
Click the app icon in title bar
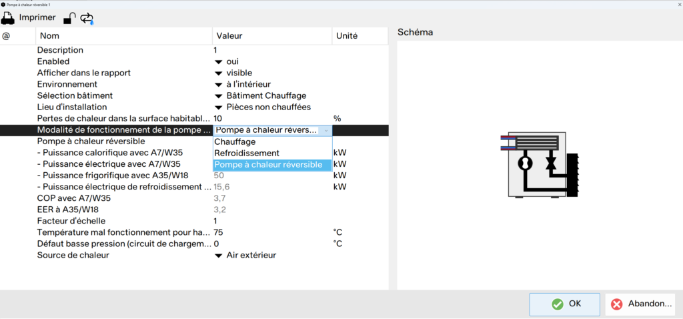tap(3, 4)
